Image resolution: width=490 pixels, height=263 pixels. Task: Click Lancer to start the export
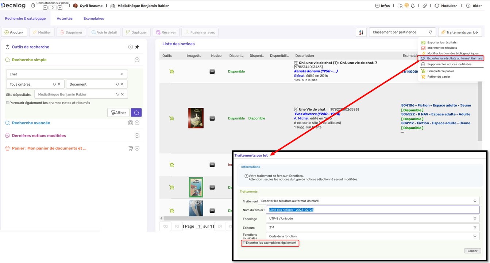pos(472,251)
